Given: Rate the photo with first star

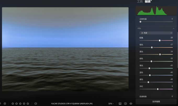Looking at the screenshot, I should tap(13, 104).
